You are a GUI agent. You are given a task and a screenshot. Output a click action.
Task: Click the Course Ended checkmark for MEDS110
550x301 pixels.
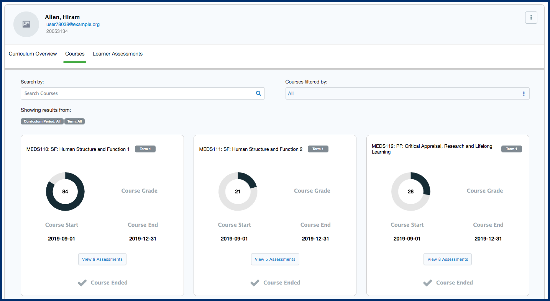(82, 283)
